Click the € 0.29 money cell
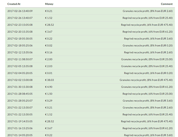 tap(49, 101)
